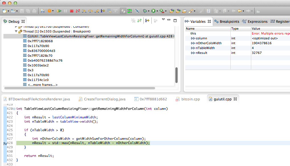The height and width of the screenshot is (166, 290).
Task: Click the New file wizard icon
Action: (x=4, y=11)
